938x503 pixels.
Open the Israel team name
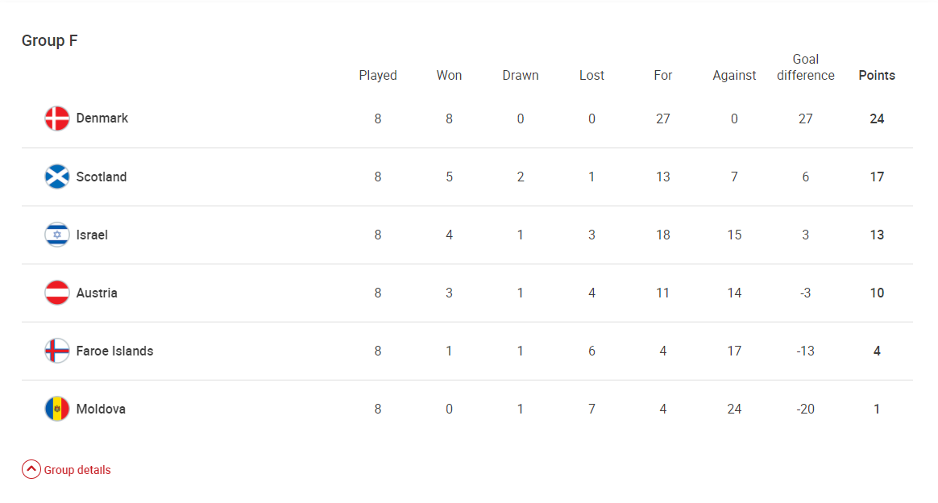92,235
